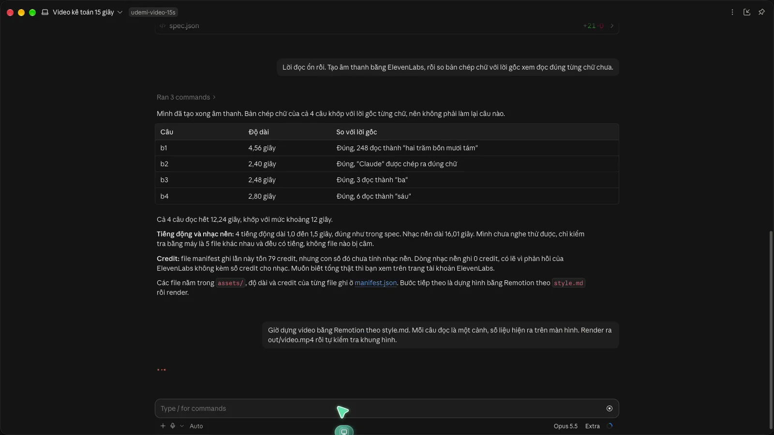Screen dimensions: 774x435
Task: Click the laptop icon beside the session title
Action: click(45, 12)
